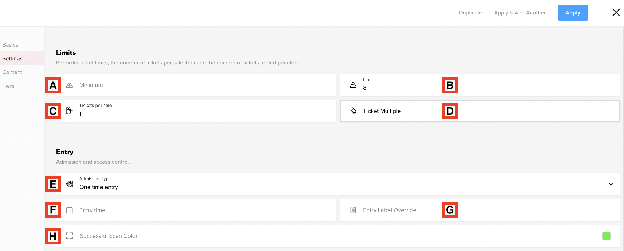The height and width of the screenshot is (251, 624).
Task: Focus the Ticket Multiple field
Action: click(480, 111)
